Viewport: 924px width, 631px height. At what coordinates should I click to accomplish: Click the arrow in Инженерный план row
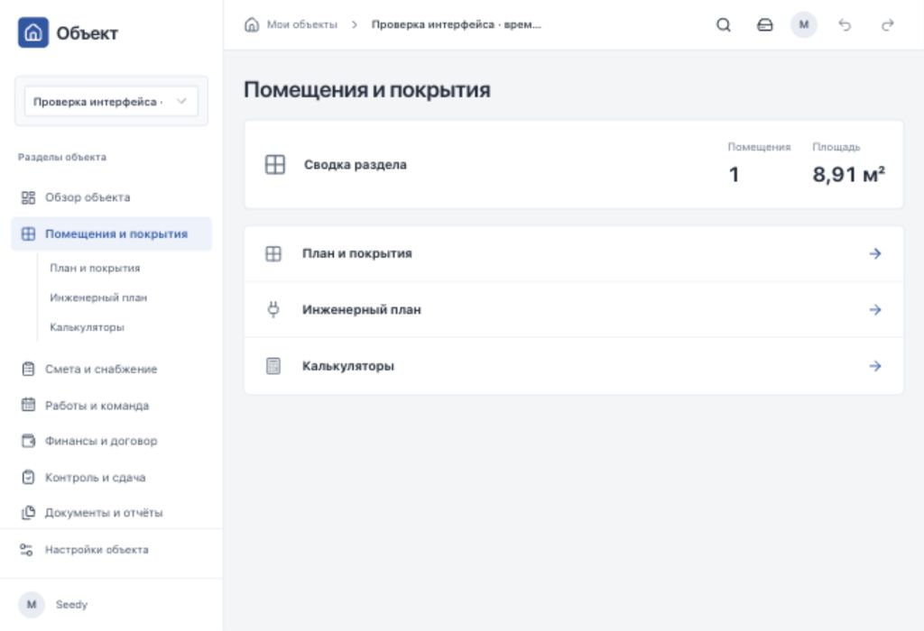pos(875,309)
